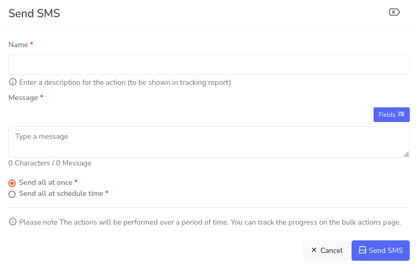Screen dimensions: 416x266
Task: Click the filter-lines icon on the Fields button
Action: 401,114
